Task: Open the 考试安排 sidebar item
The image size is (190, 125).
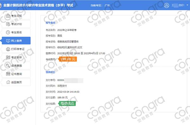Action: [x=16, y=57]
